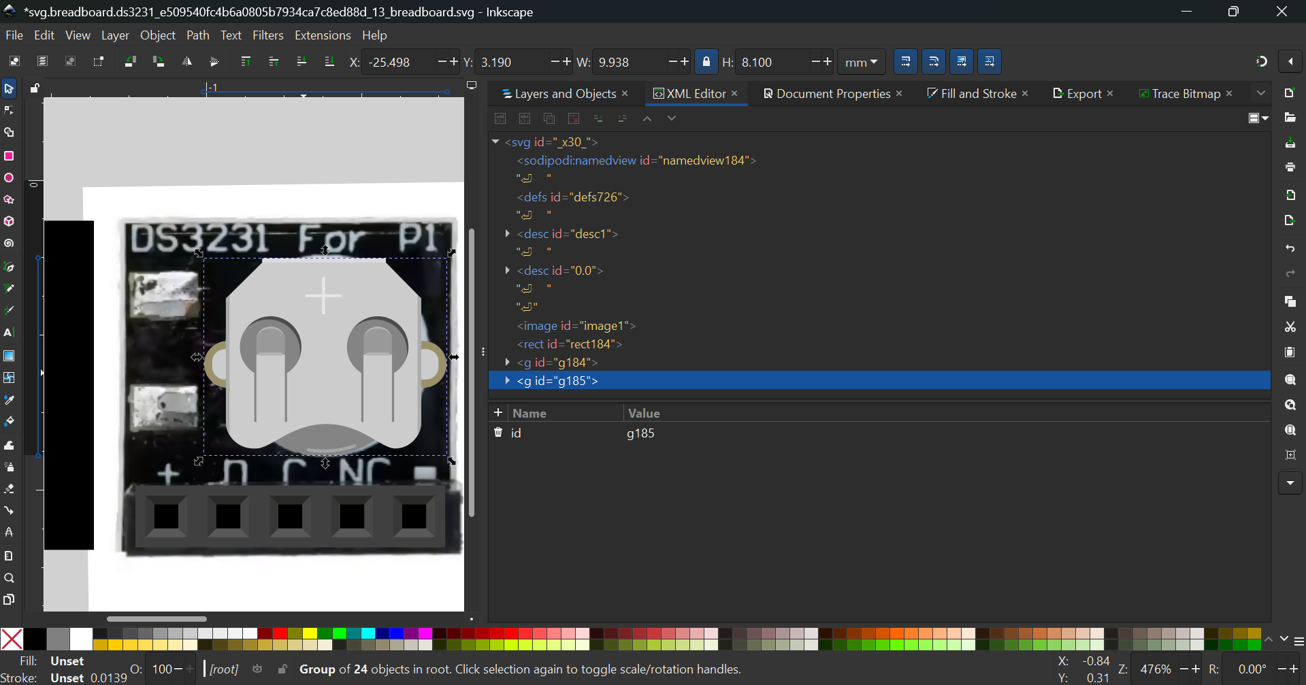The height and width of the screenshot is (685, 1306).
Task: Toggle scale stroke width with object
Action: point(905,62)
